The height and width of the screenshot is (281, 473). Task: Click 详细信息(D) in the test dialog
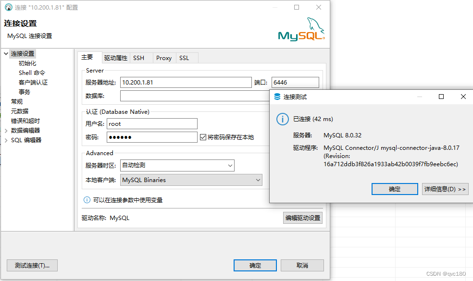[445, 189]
